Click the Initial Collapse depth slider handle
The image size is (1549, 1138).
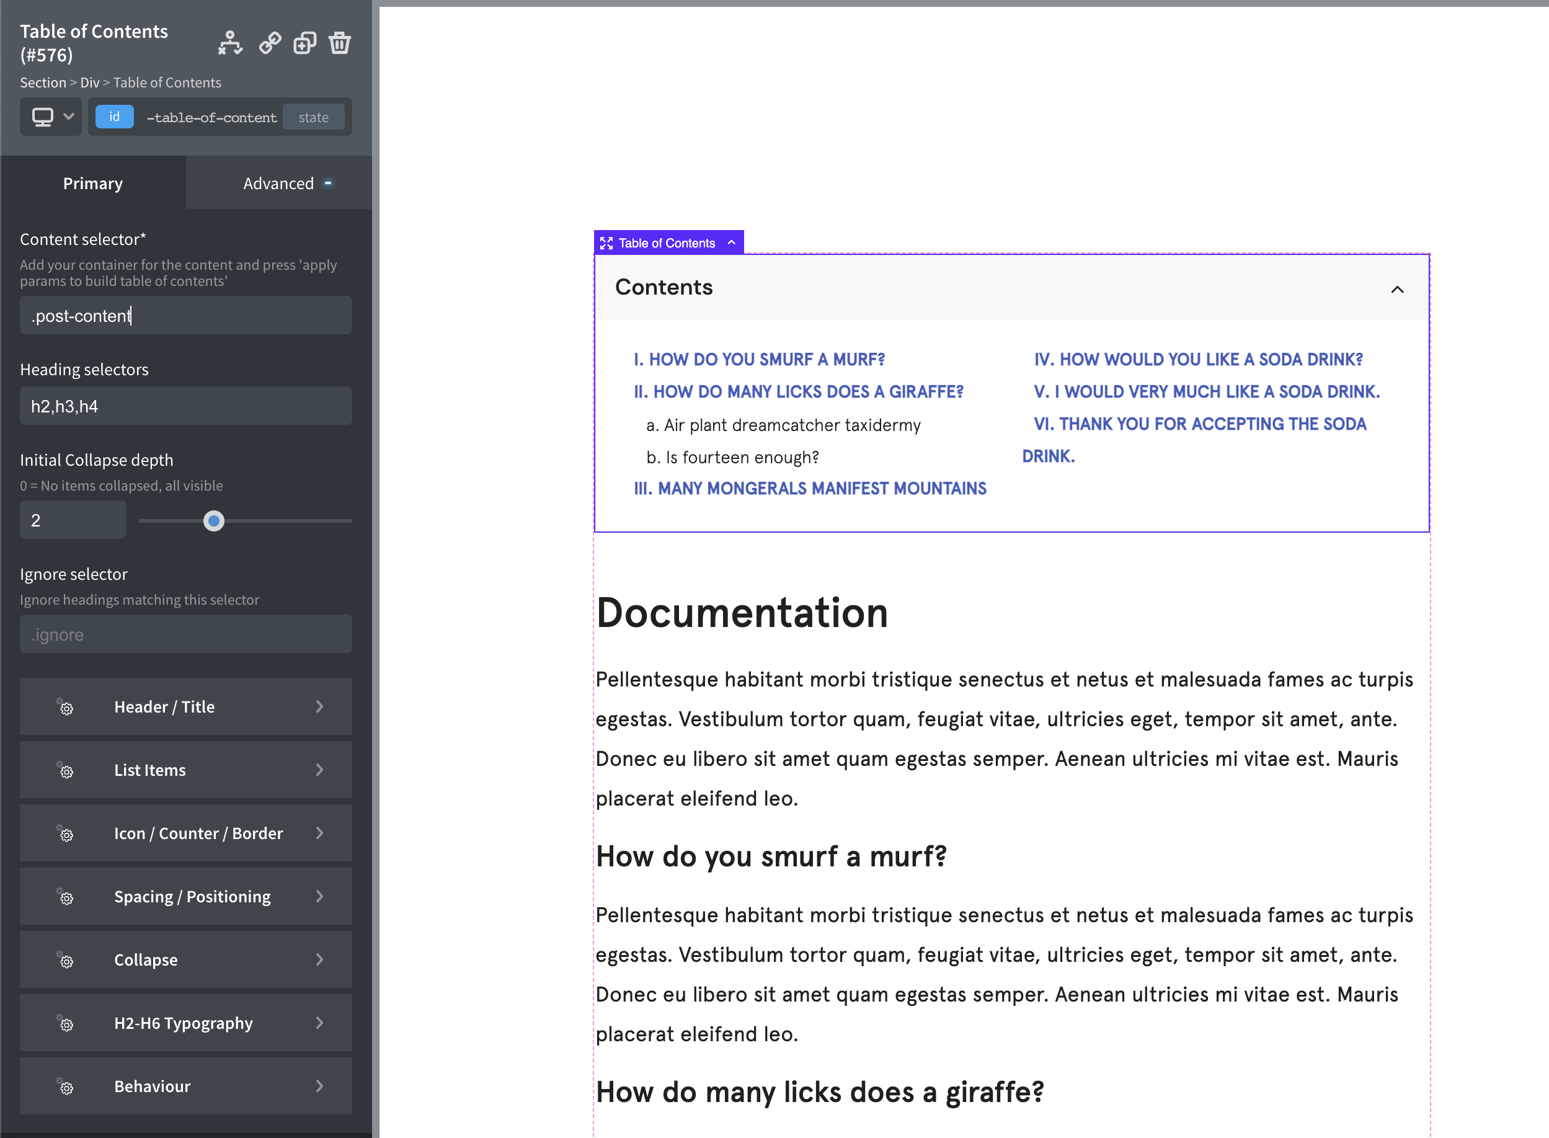(214, 522)
